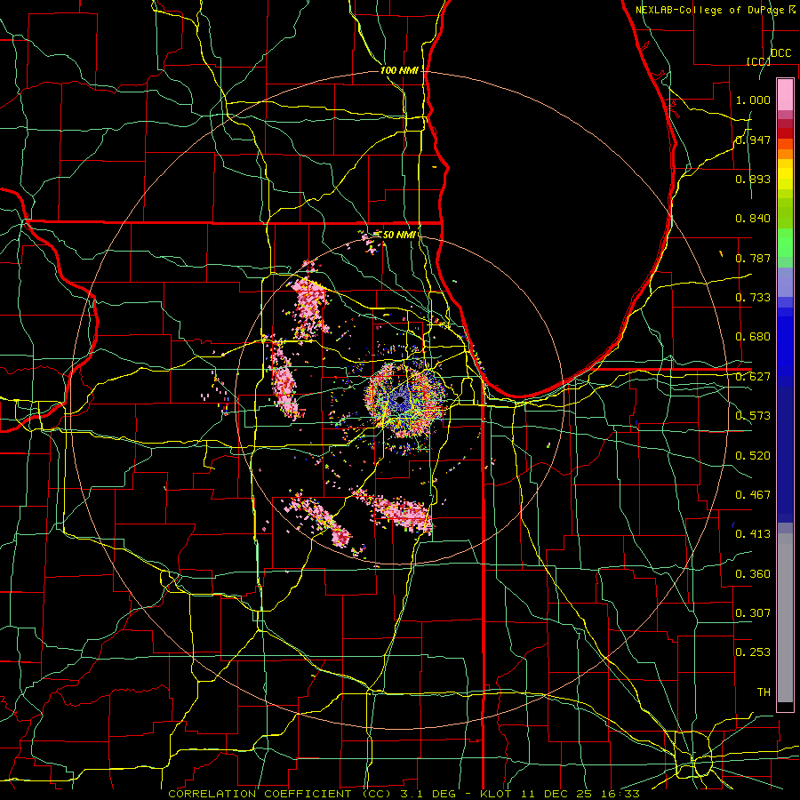Click the bright green segment of color bar
The width and height of the screenshot is (800, 800).
point(785,243)
